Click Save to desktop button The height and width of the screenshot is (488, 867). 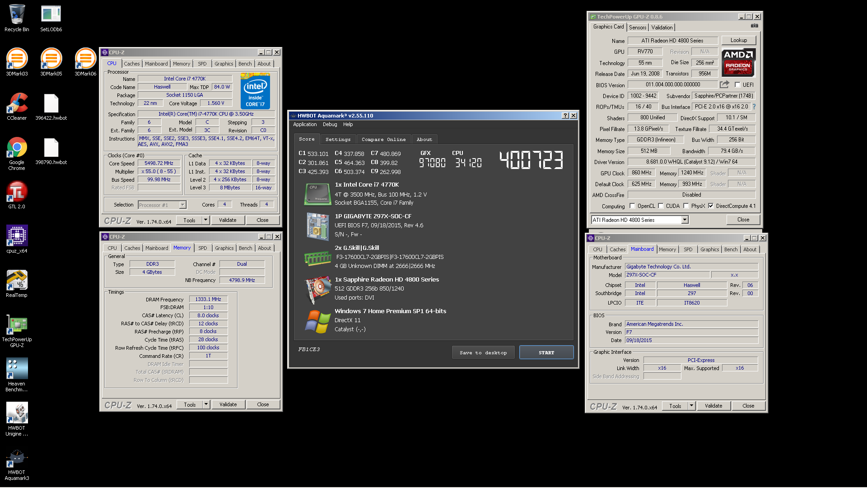pos(483,352)
